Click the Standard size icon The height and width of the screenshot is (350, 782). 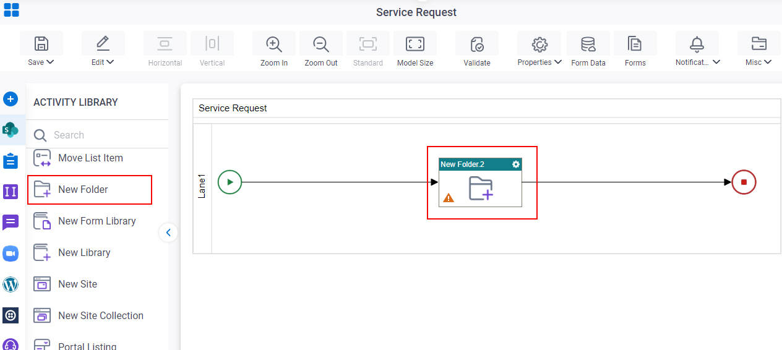pyautogui.click(x=368, y=43)
